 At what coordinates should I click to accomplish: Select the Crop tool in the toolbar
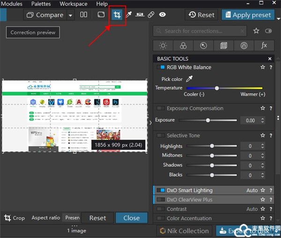click(117, 15)
